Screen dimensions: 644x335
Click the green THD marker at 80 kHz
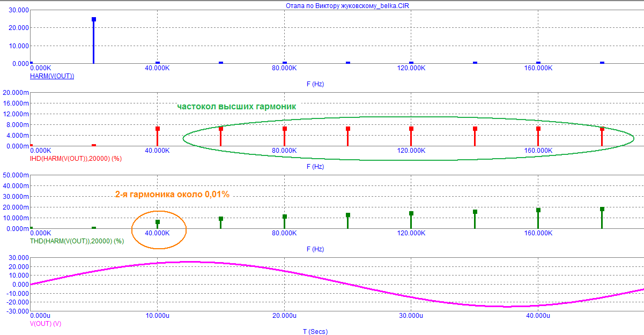(285, 217)
